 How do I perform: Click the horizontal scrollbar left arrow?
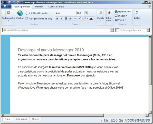(2, 115)
